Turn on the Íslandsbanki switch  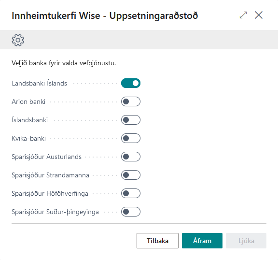[x=131, y=120]
